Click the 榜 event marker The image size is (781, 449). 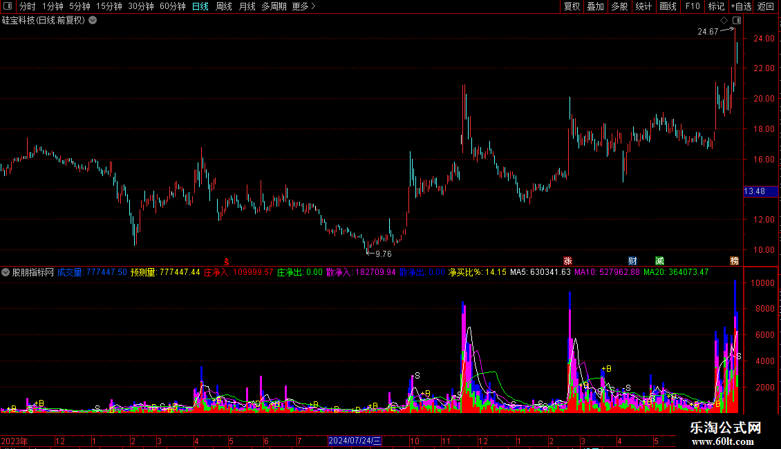coord(734,261)
